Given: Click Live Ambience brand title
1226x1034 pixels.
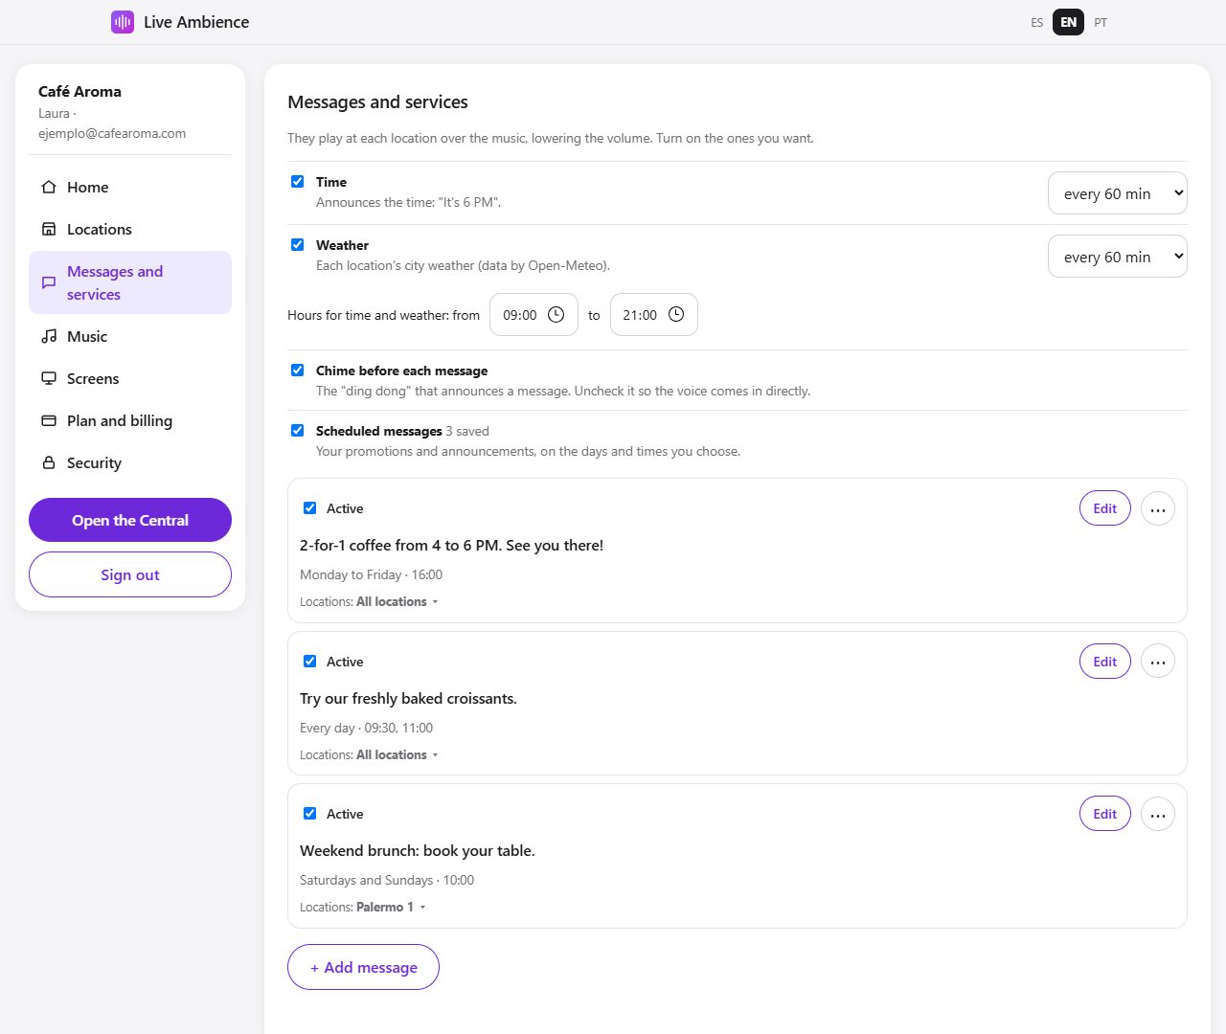Looking at the screenshot, I should pos(196,22).
